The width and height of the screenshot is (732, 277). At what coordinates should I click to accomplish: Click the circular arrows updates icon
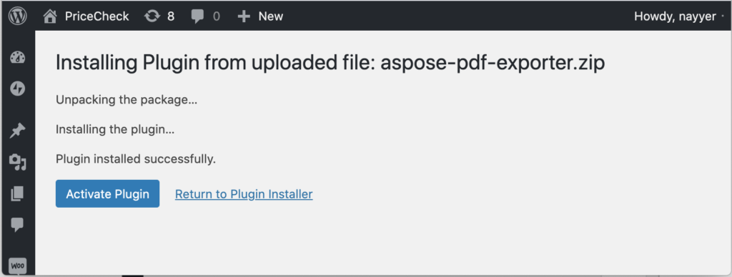coord(152,16)
